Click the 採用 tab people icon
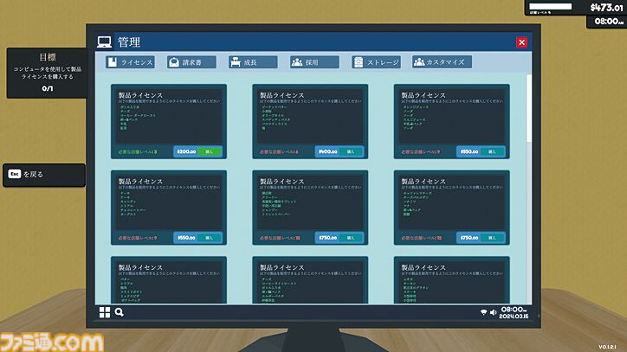627x352 pixels. pyautogui.click(x=298, y=62)
